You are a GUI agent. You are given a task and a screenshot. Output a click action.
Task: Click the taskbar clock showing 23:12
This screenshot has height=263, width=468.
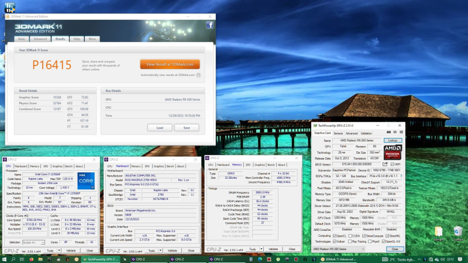[450, 259]
